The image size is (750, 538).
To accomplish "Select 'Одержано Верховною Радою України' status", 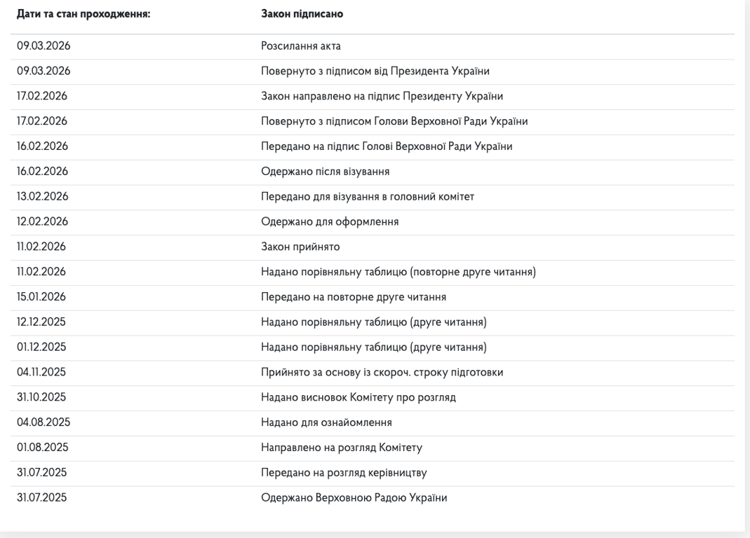I will click(x=354, y=498).
